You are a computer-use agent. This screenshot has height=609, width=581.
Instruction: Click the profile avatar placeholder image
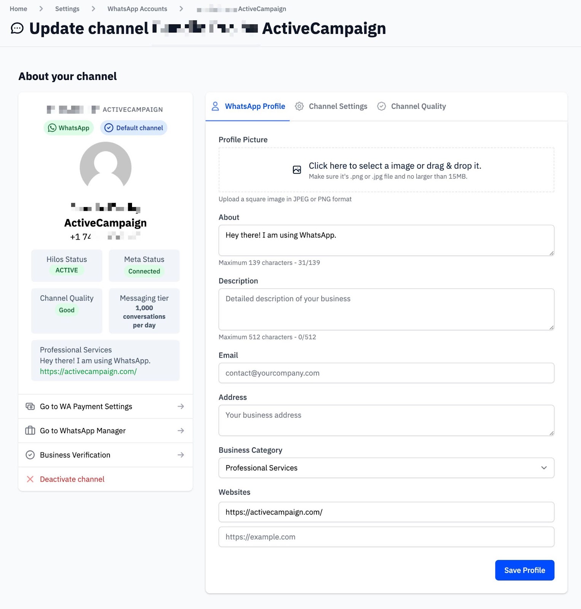105,167
